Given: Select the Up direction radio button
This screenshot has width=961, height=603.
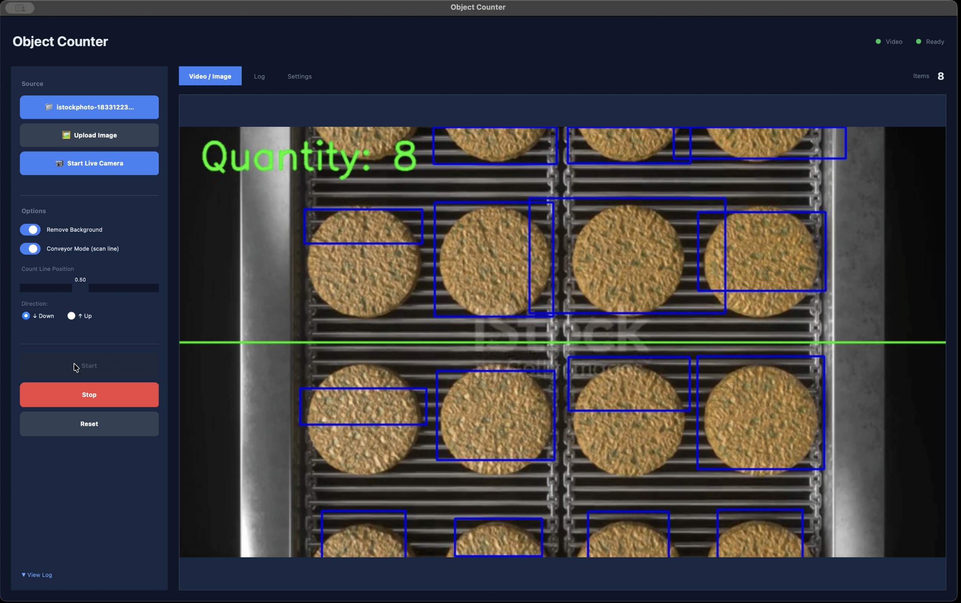Looking at the screenshot, I should click(71, 316).
